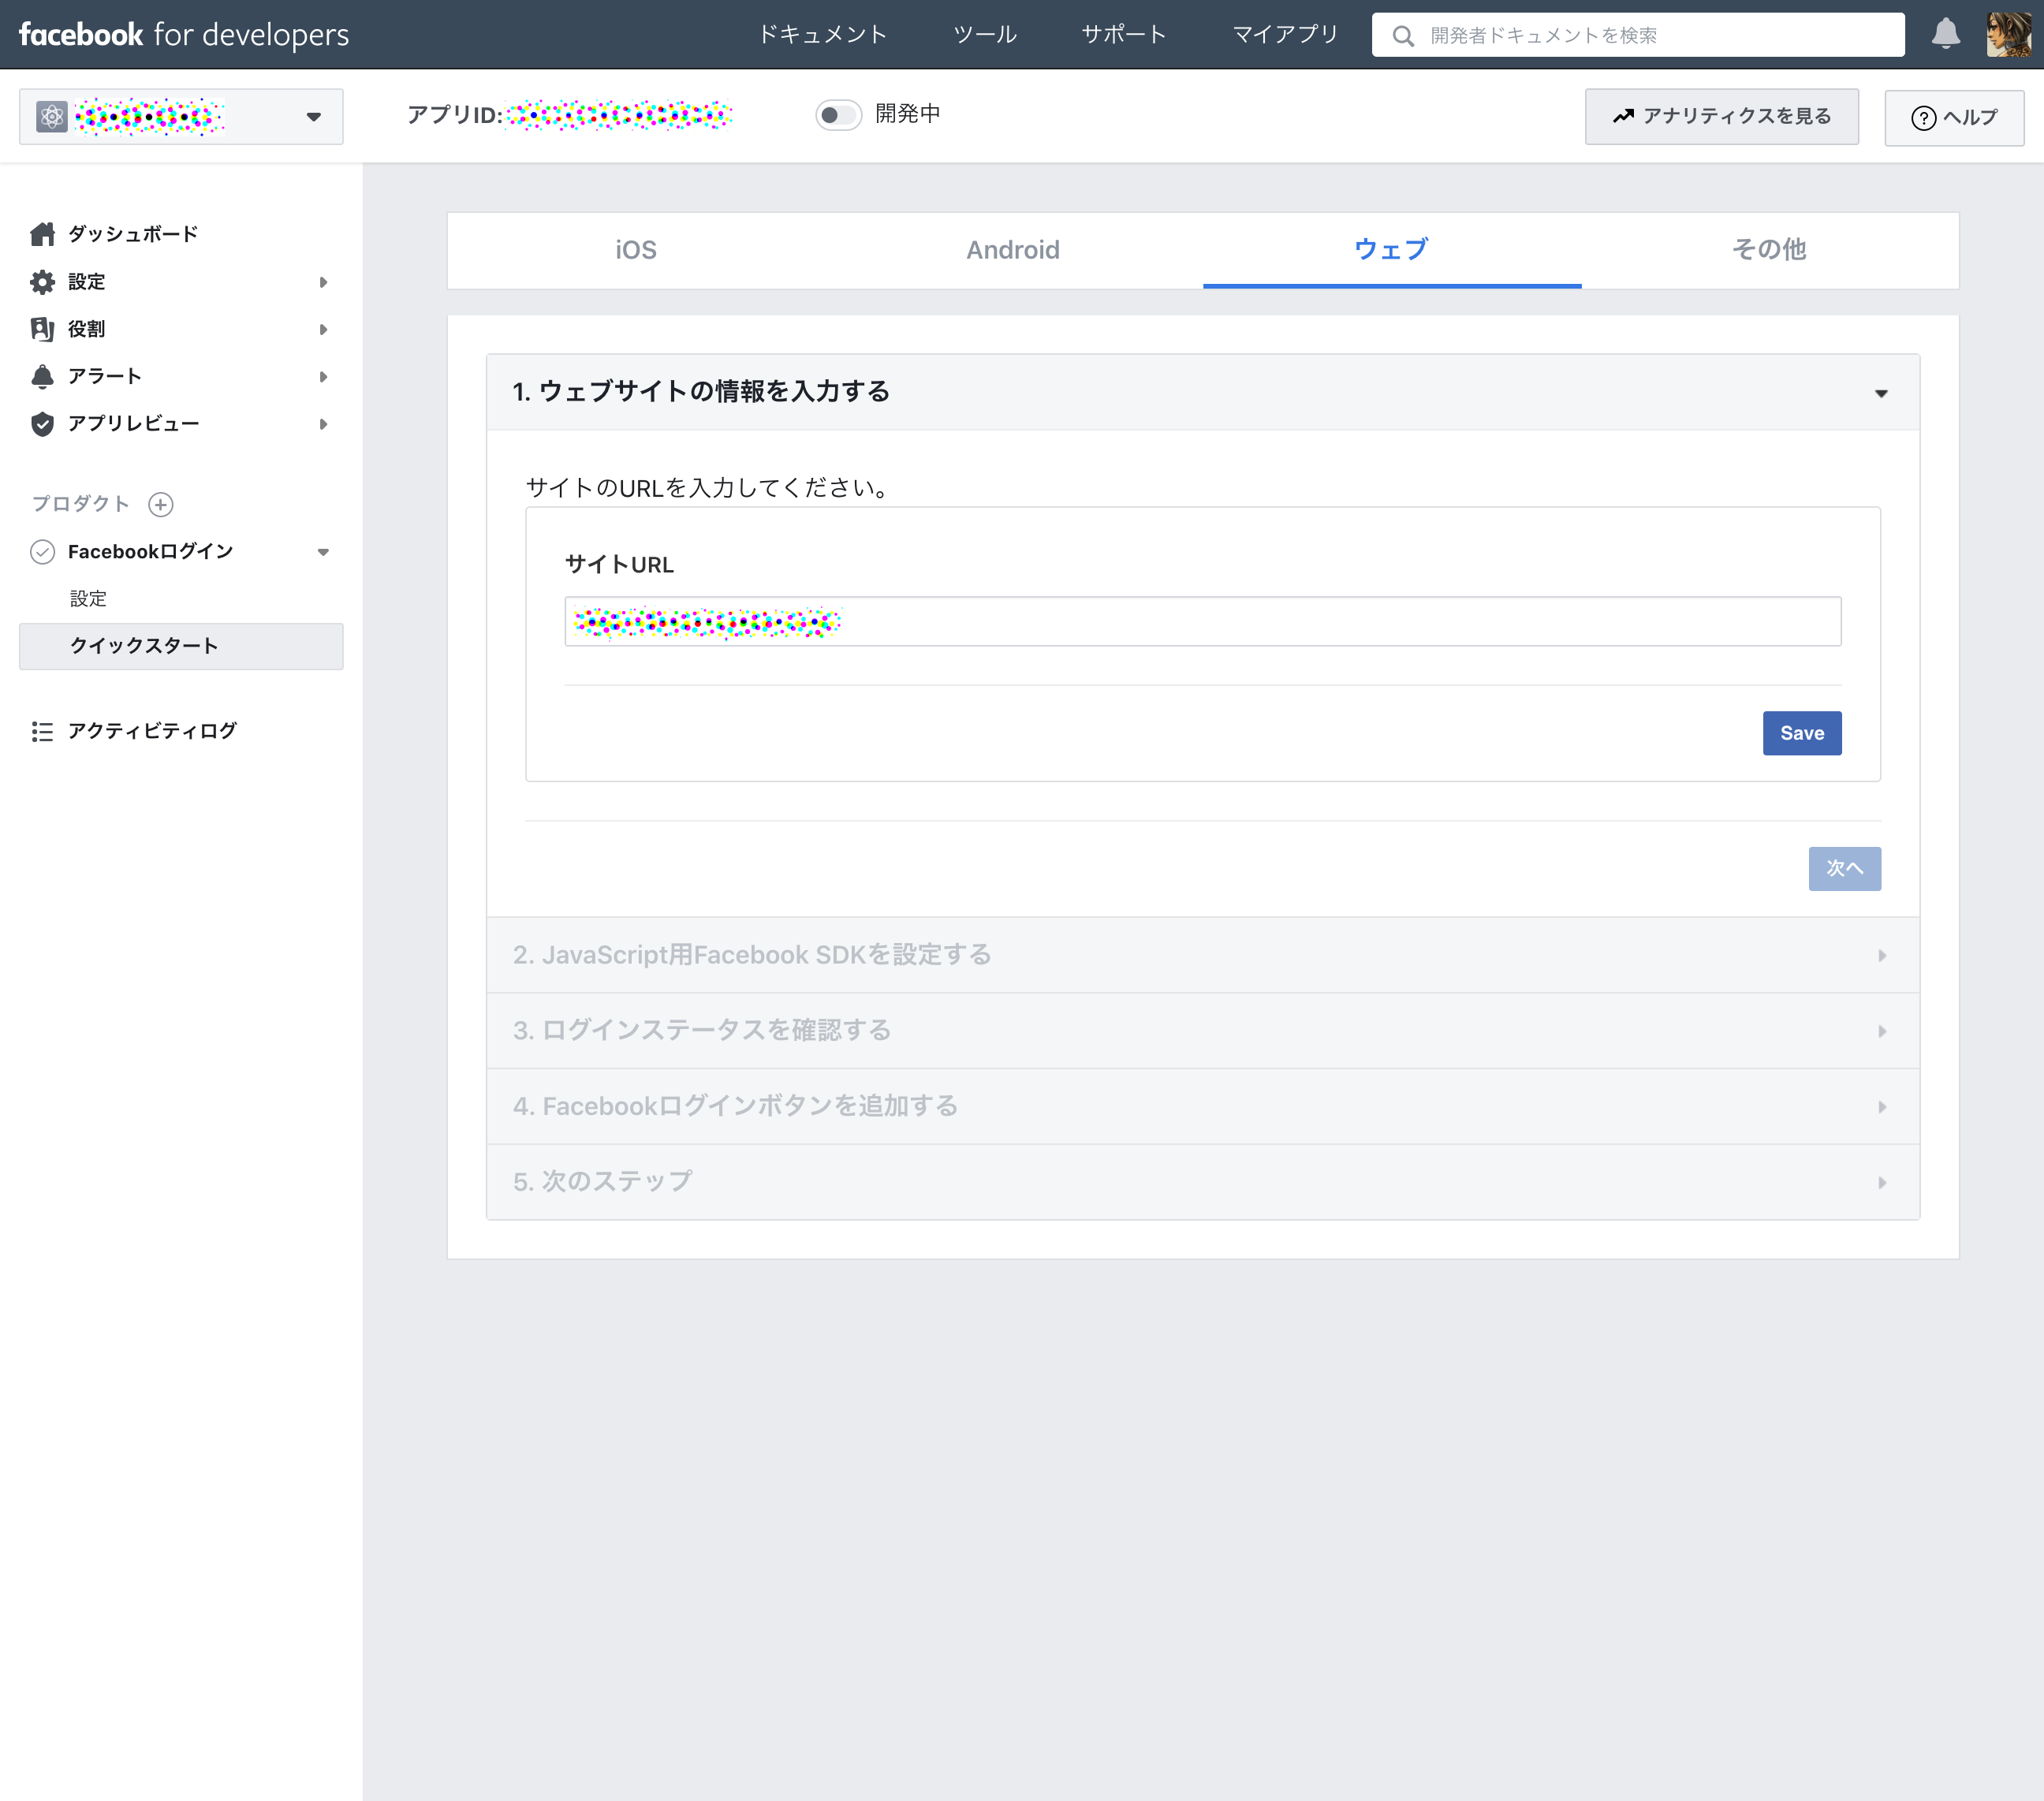
Task: Click the アナリティクスを見る button
Action: 1721,117
